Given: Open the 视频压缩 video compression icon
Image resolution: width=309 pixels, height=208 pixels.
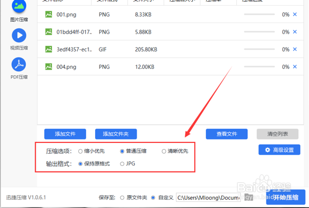Looking at the screenshot, I should pyautogui.click(x=19, y=35).
